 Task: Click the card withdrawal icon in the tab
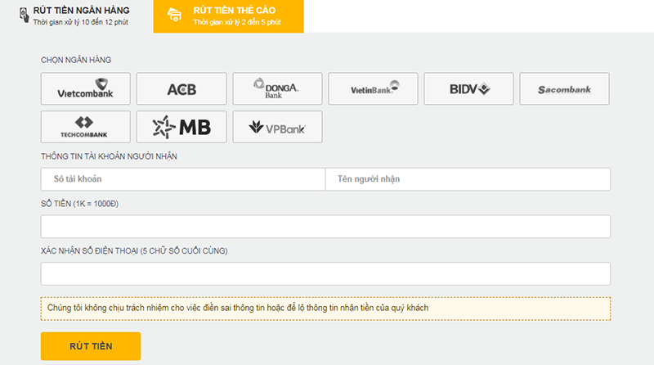coord(174,15)
